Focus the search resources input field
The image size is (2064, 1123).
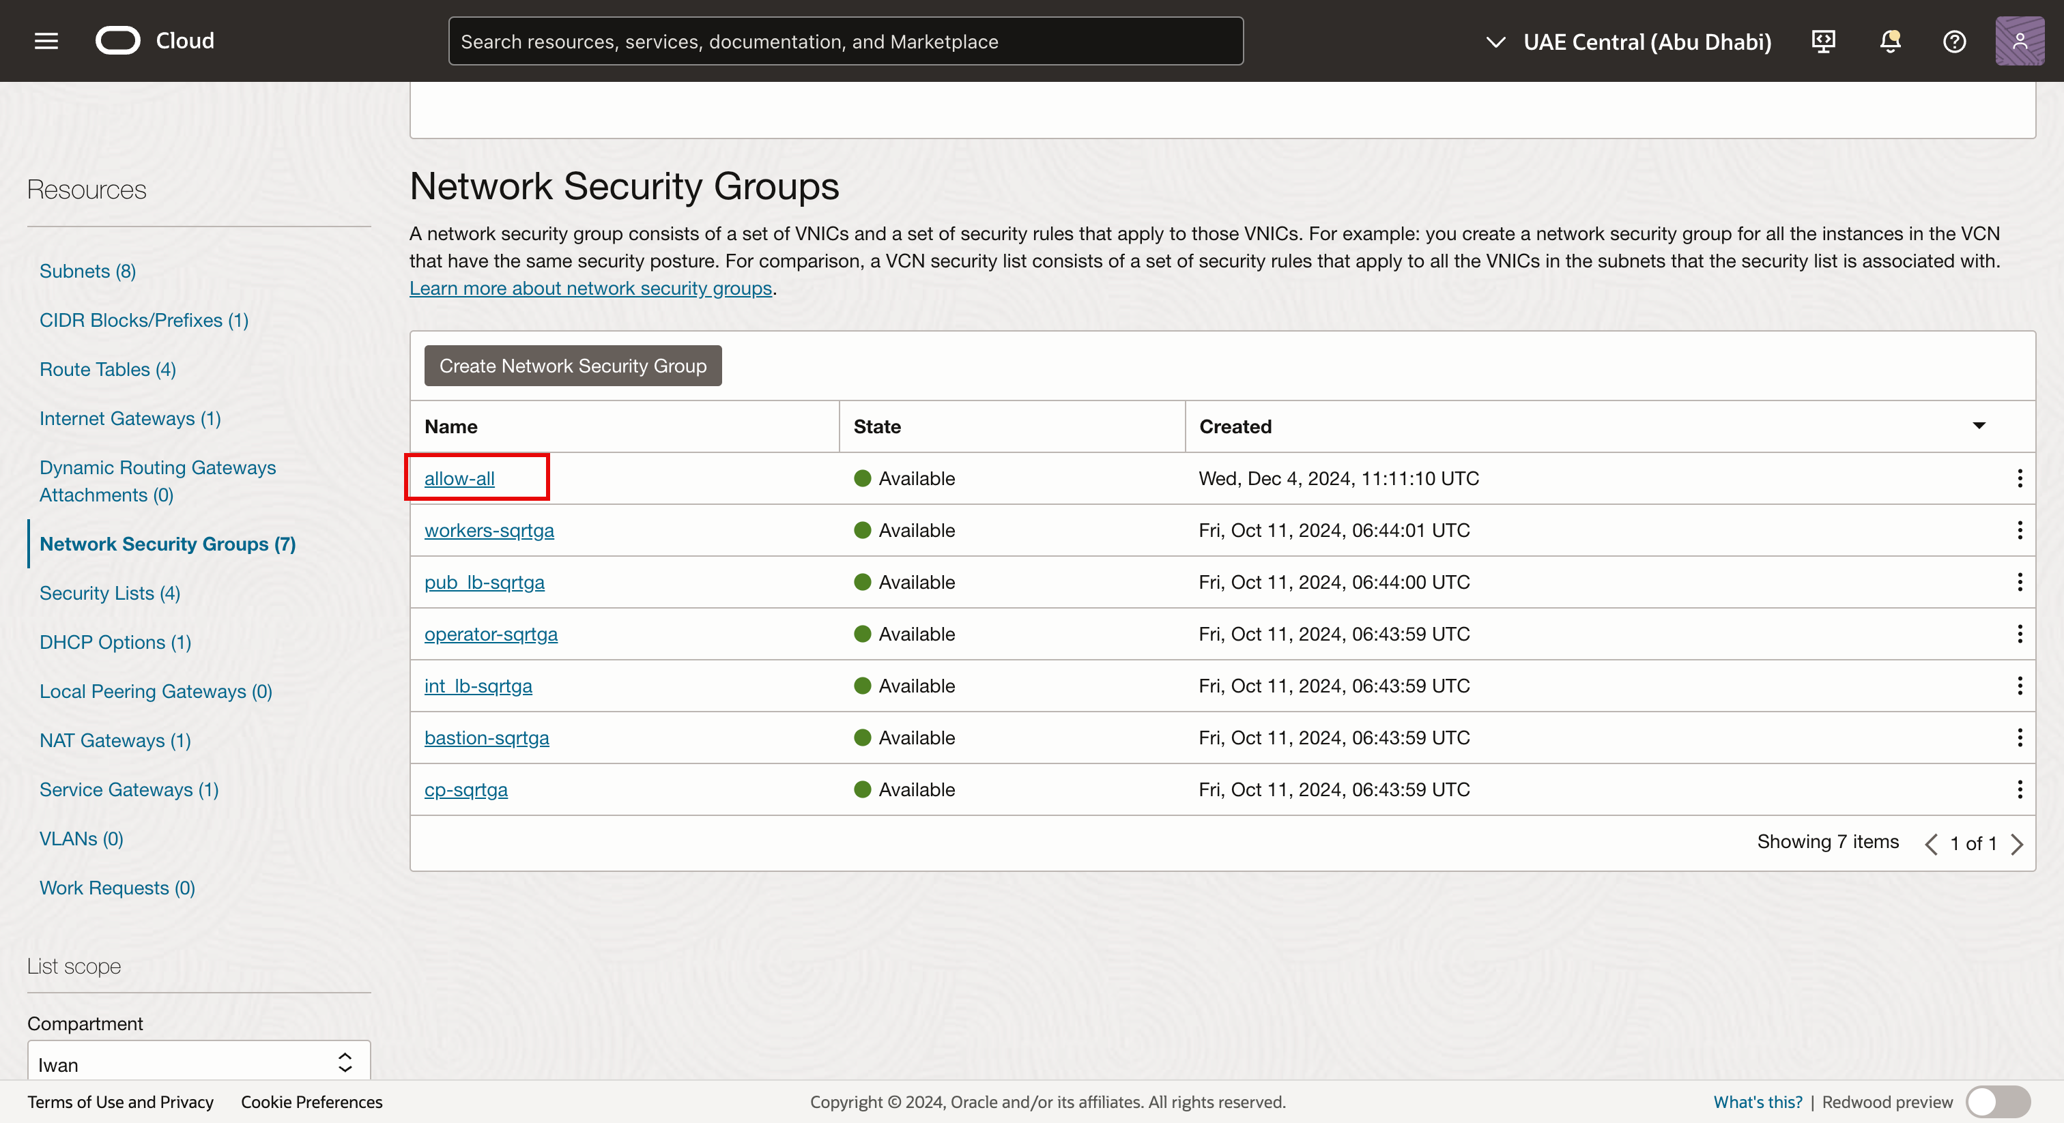point(845,42)
